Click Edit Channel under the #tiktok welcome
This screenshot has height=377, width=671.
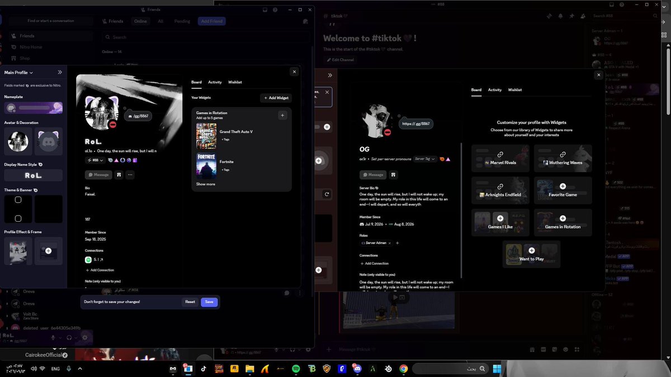[x=341, y=60]
